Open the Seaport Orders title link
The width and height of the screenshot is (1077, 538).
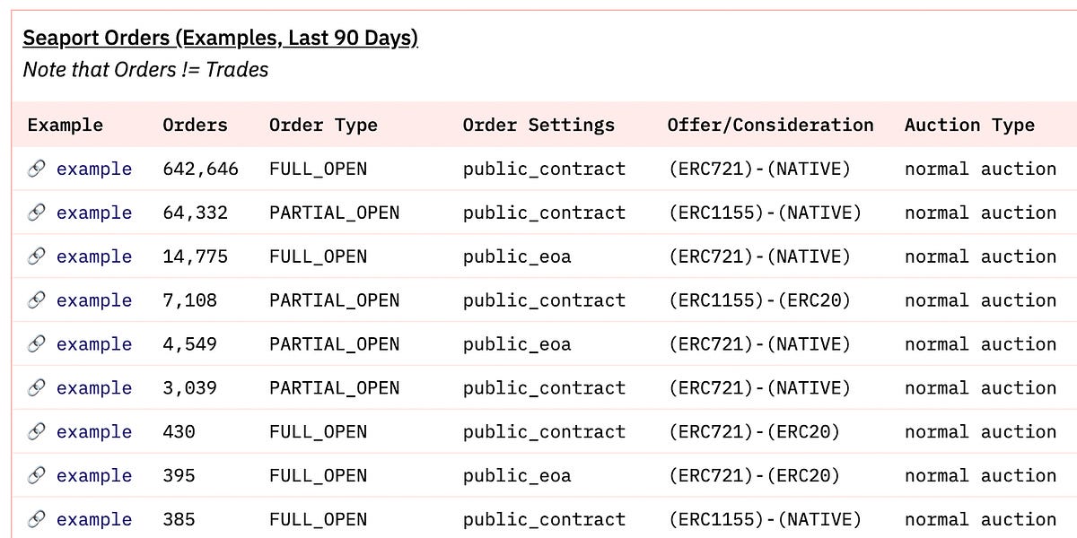click(221, 38)
